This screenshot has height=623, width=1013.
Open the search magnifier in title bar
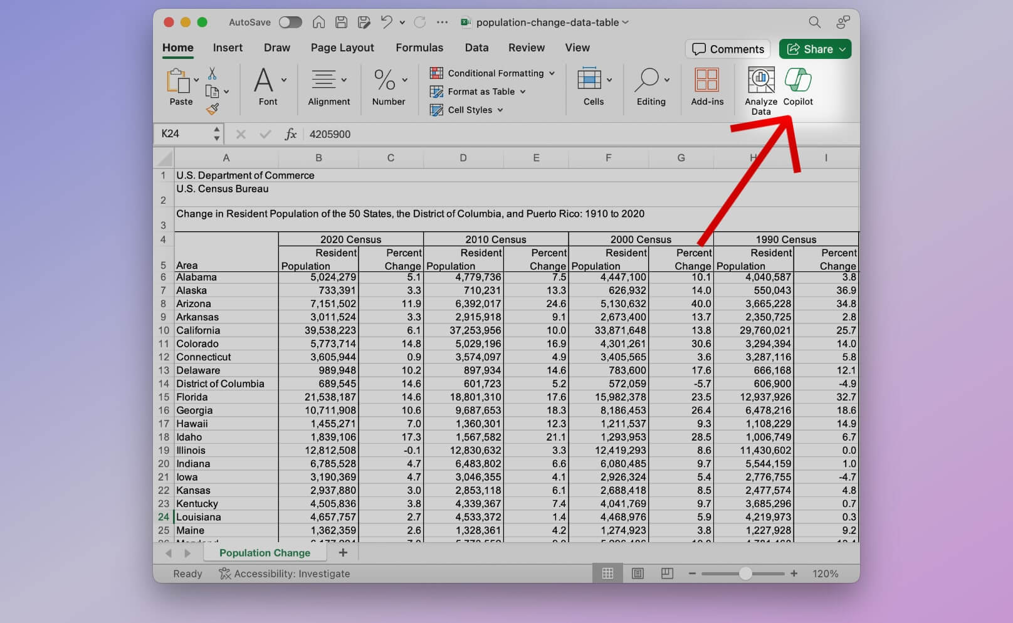tap(814, 23)
